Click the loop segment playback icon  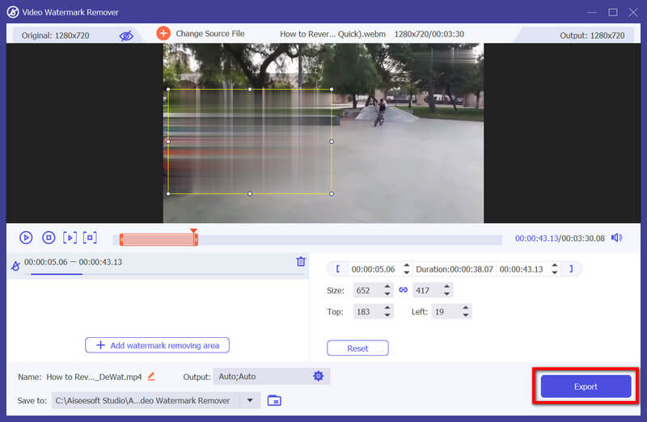90,238
